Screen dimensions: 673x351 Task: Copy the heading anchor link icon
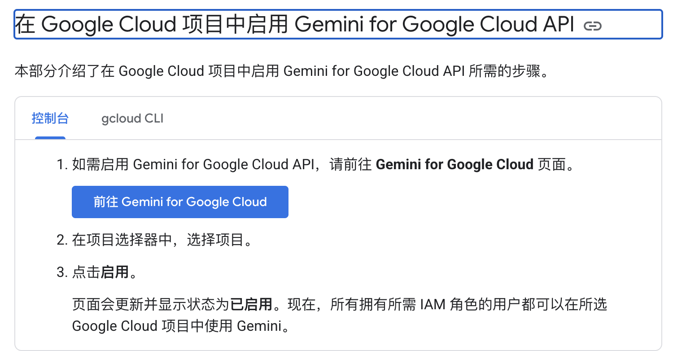tap(592, 26)
